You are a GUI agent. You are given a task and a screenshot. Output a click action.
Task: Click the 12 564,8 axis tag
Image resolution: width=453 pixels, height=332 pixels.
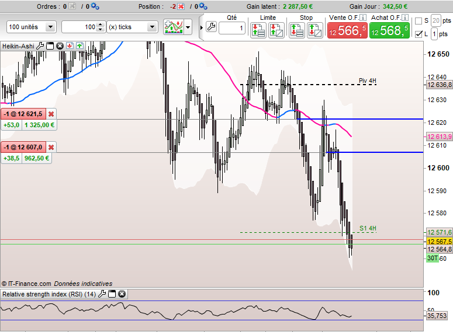coord(439,249)
